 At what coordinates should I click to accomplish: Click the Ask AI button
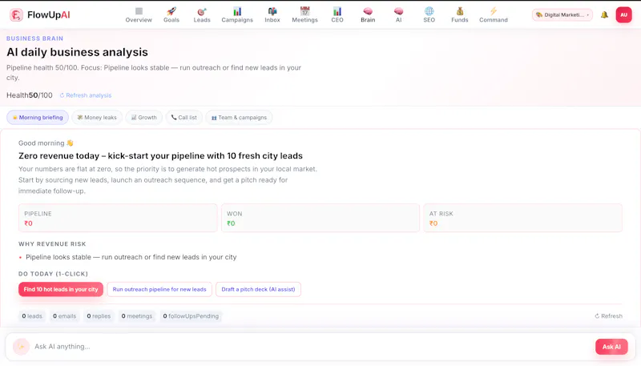coord(611,347)
